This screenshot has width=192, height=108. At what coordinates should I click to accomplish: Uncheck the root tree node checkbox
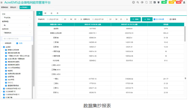4,47
